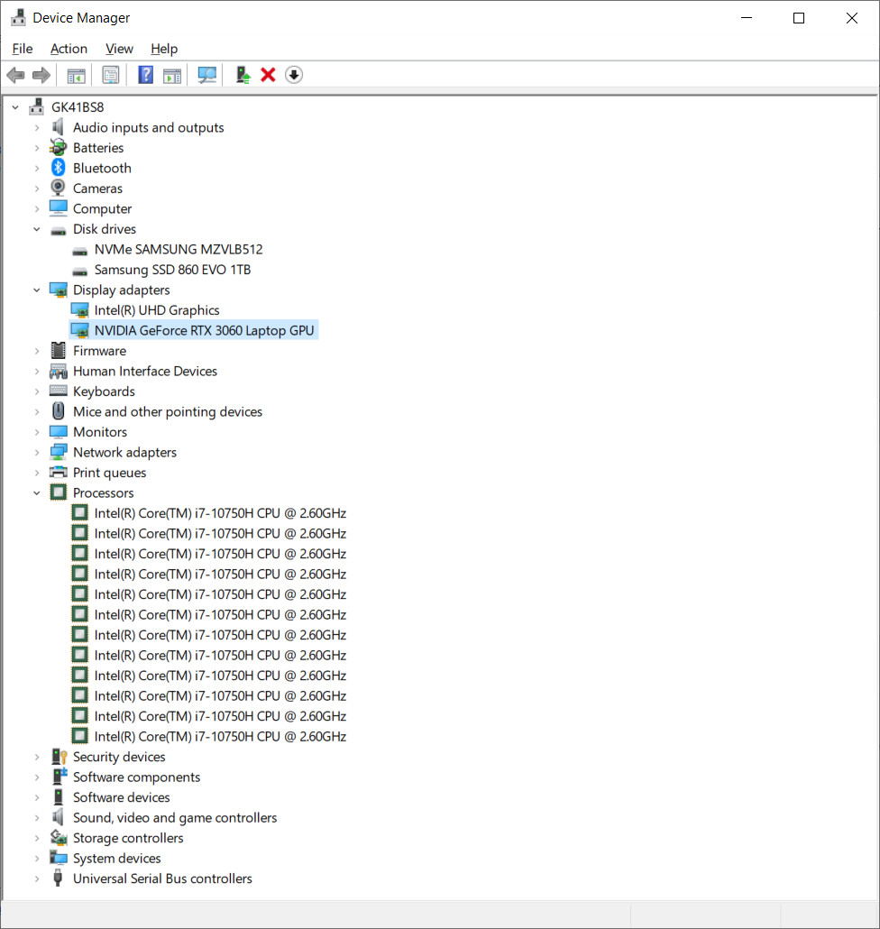
Task: Close the Device Manager window
Action: (x=852, y=18)
